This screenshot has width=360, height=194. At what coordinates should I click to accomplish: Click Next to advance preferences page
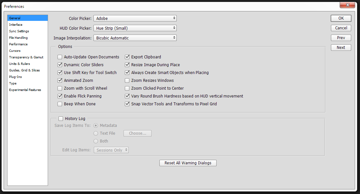[x=341, y=48]
